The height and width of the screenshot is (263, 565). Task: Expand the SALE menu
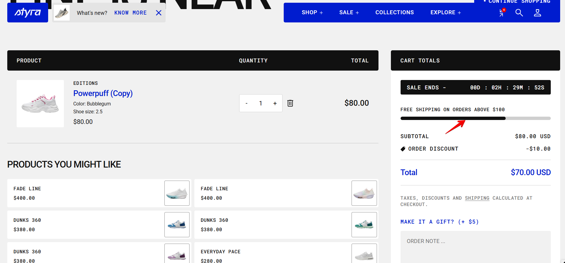[349, 12]
